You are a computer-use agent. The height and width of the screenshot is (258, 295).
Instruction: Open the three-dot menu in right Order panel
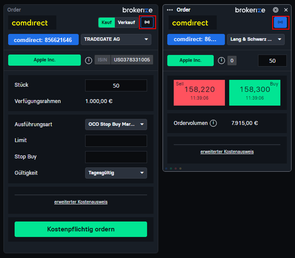coord(170,10)
